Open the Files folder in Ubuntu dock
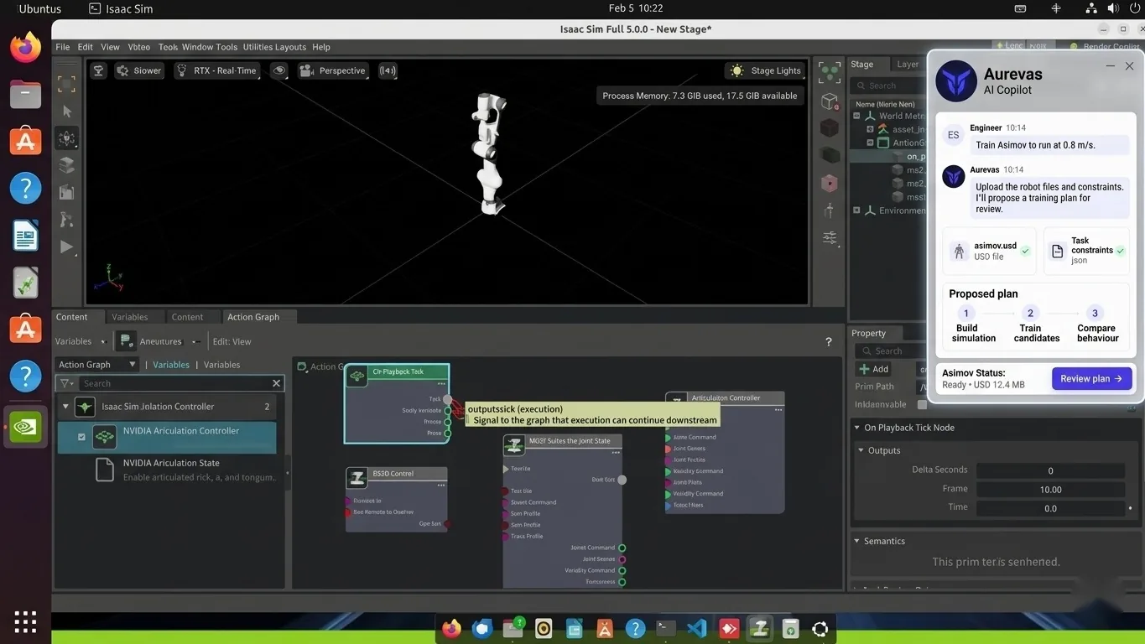Screen dimensions: 1145x644 [x=25, y=94]
